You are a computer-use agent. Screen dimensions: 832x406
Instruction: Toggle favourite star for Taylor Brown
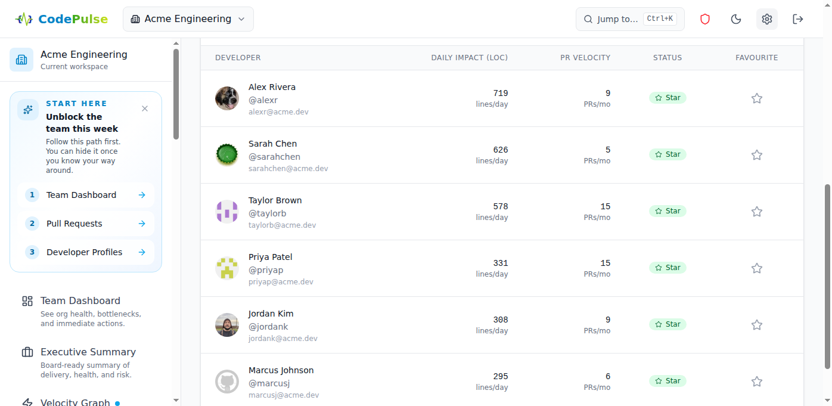[757, 212]
